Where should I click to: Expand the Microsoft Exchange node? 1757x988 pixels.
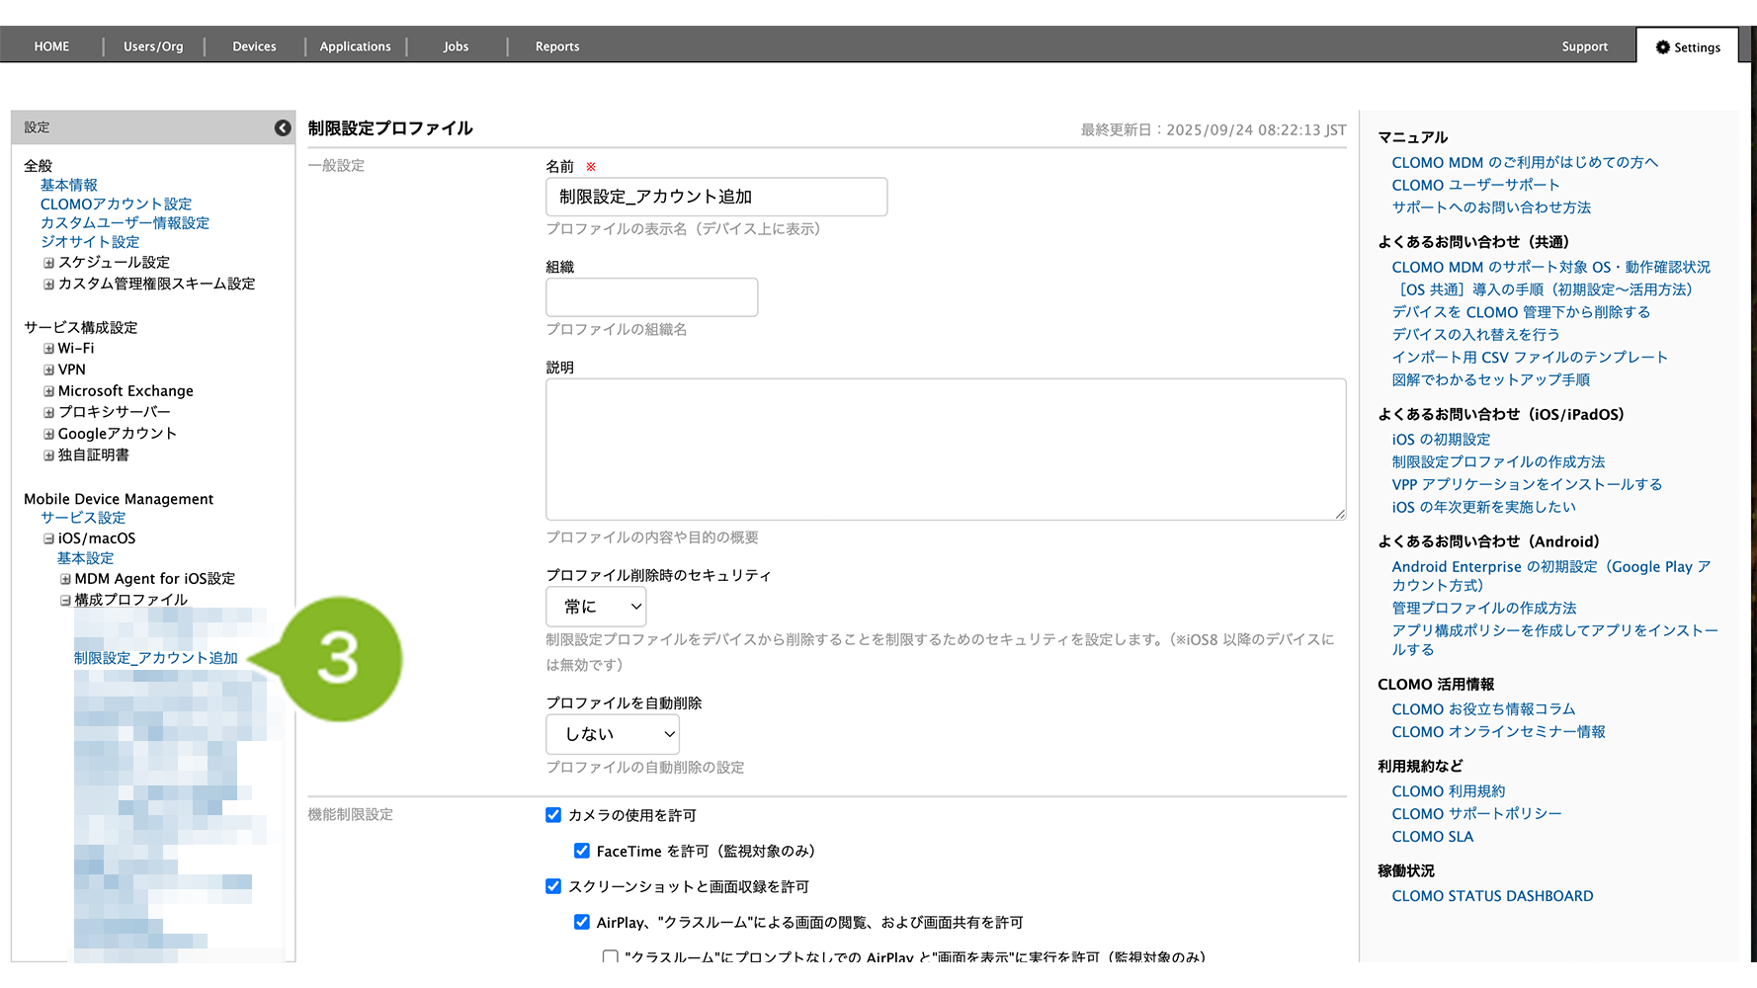pyautogui.click(x=48, y=391)
